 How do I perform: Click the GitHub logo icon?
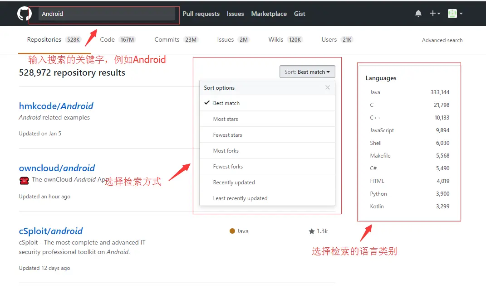(24, 13)
